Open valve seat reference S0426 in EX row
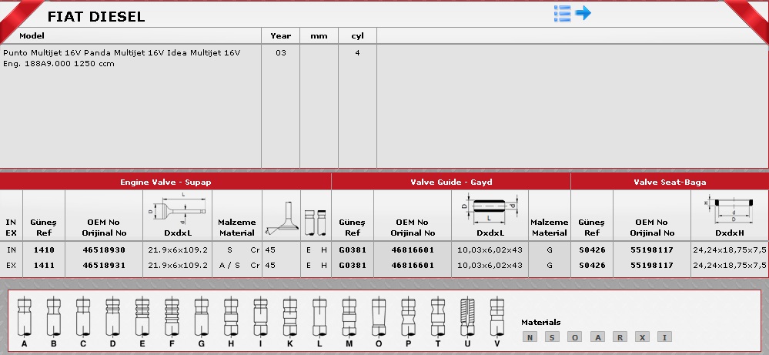The width and height of the screenshot is (769, 355). click(591, 265)
